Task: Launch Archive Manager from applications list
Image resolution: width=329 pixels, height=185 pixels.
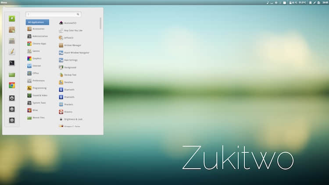Action: click(x=70, y=45)
